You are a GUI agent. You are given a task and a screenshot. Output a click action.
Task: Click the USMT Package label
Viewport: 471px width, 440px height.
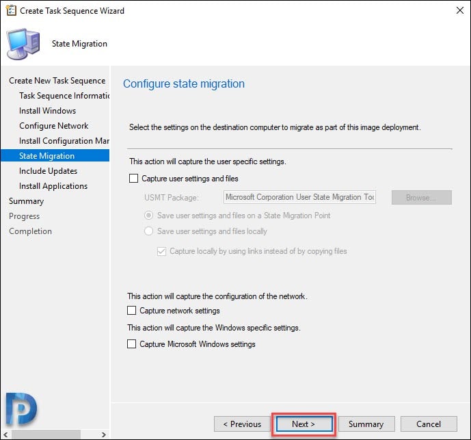171,198
